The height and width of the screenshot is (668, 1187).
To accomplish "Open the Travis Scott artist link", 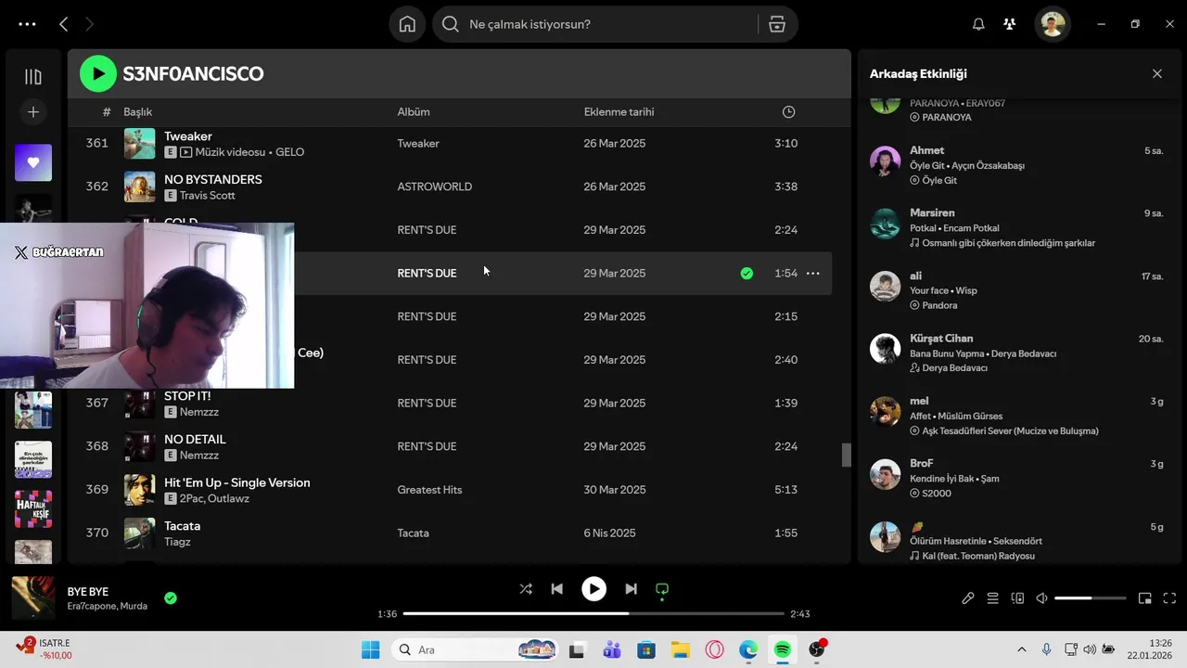I will coord(207,196).
